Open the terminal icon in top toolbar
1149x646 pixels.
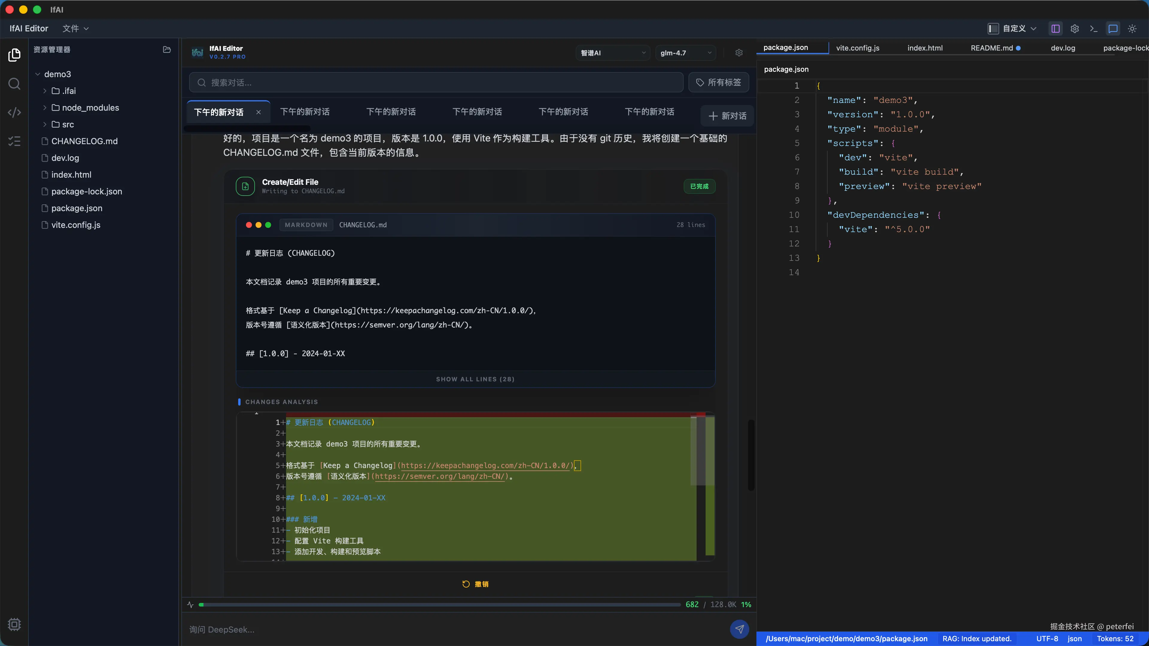[1094, 28]
